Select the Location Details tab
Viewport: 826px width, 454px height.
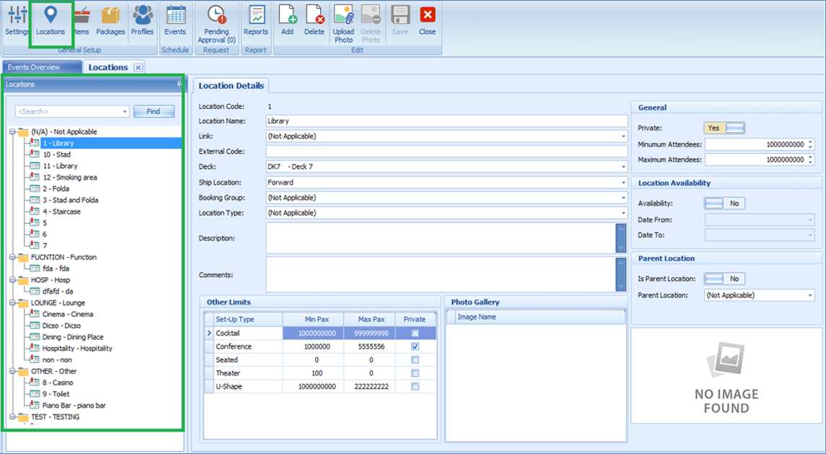click(231, 86)
